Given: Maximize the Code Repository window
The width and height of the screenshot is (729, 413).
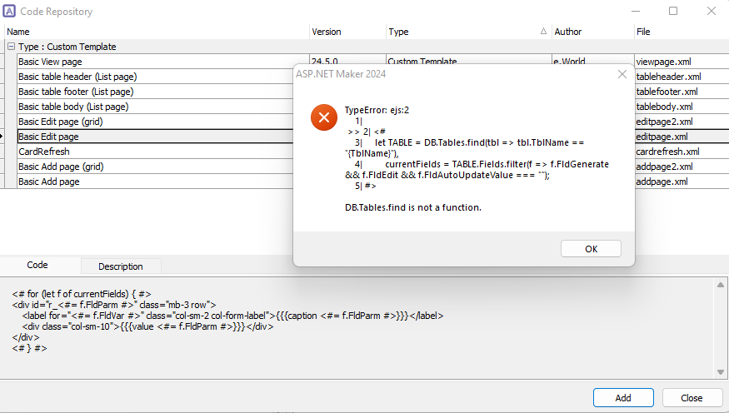Looking at the screenshot, I should [672, 11].
